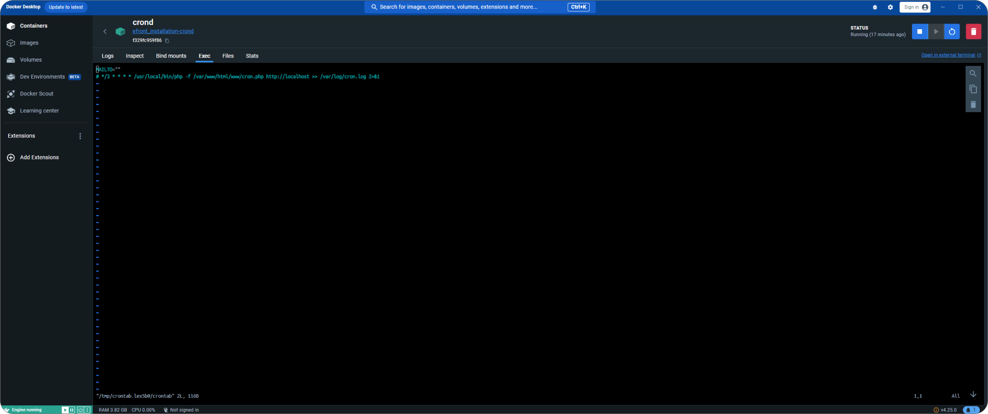Screen dimensions: 988x414
Task: Click the Extensions heading in sidebar
Action: pyautogui.click(x=21, y=136)
